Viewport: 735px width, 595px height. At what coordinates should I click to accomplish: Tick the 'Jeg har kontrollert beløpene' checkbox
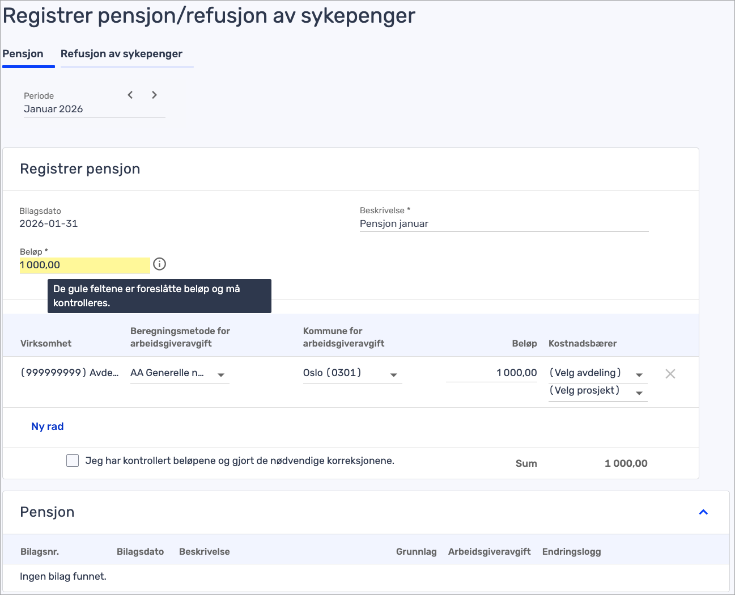click(x=73, y=461)
